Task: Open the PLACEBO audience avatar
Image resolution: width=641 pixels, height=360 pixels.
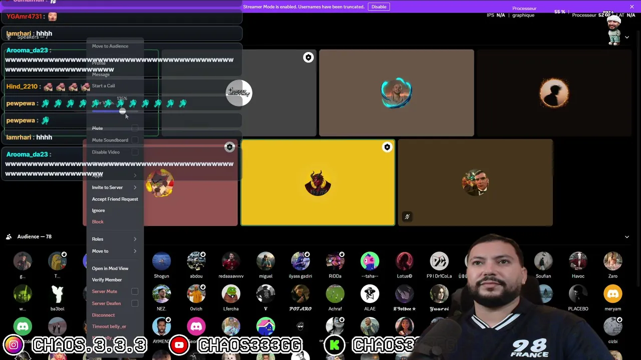Action: click(x=578, y=294)
